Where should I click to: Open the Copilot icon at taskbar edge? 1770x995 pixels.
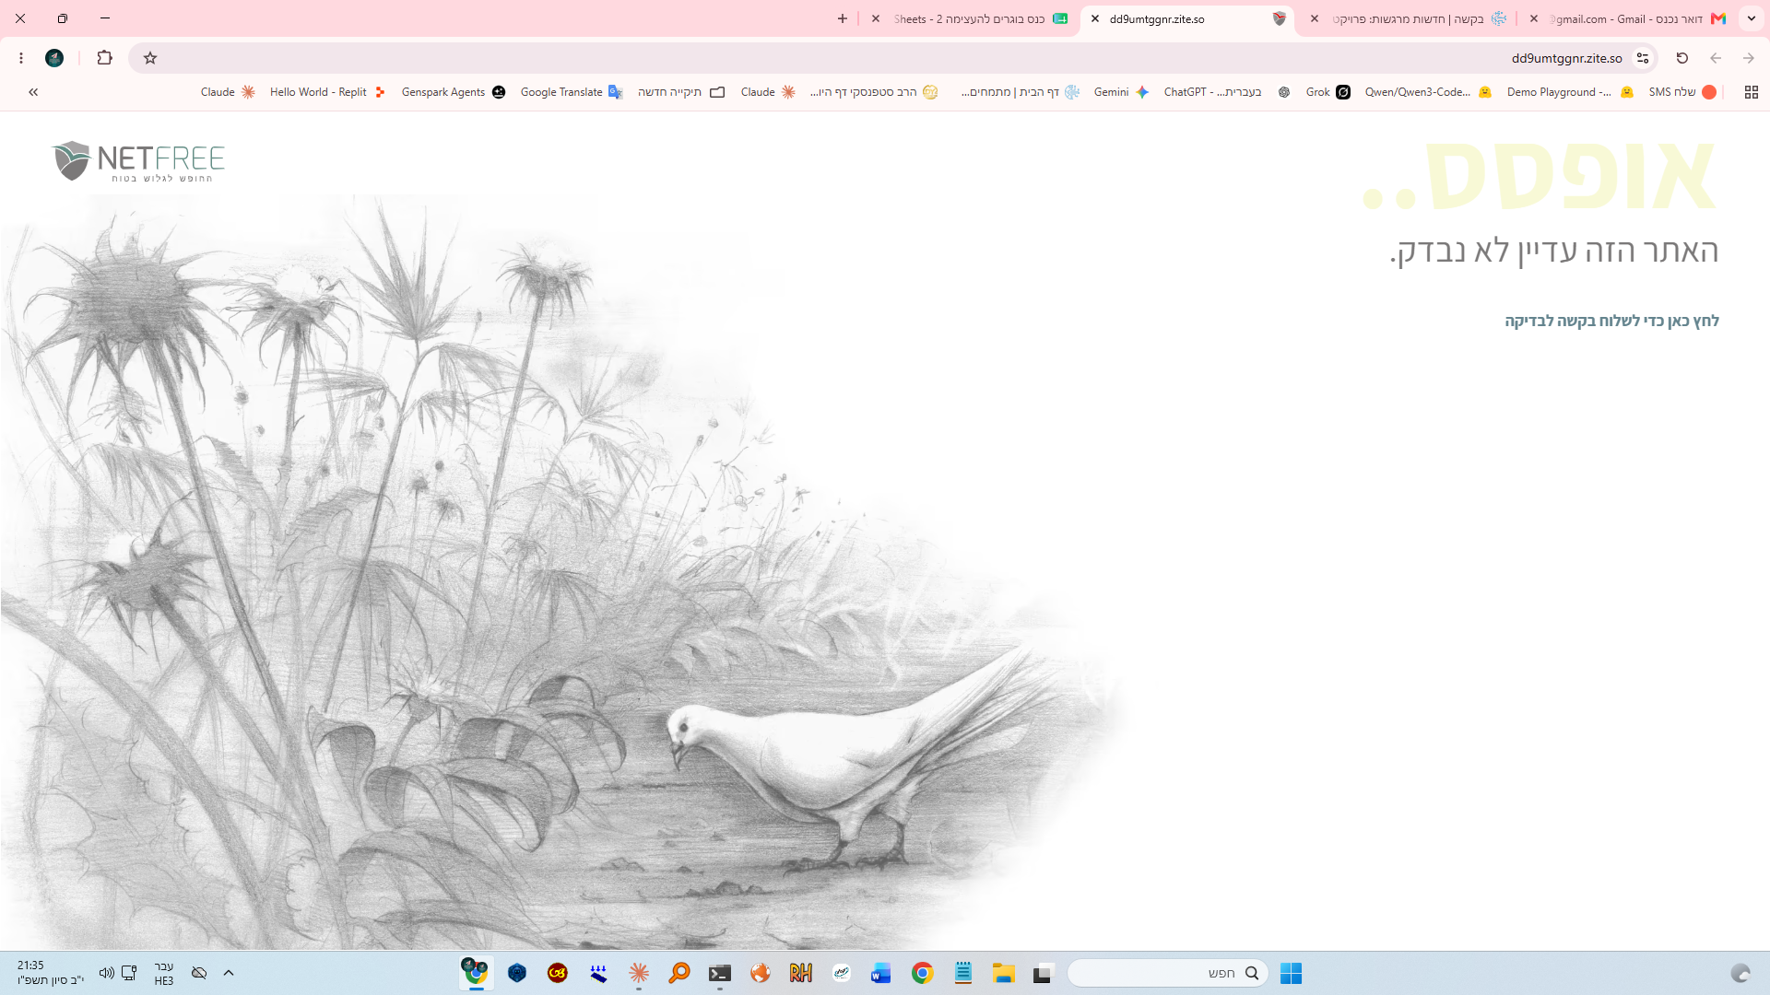click(x=1740, y=973)
